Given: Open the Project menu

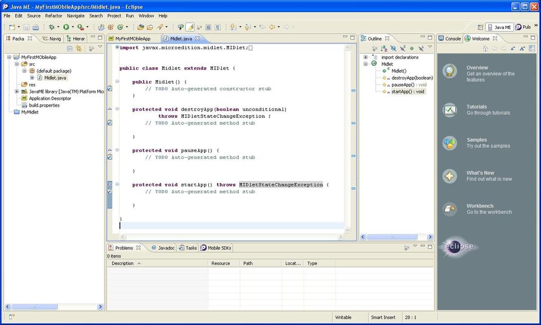Looking at the screenshot, I should click(114, 16).
